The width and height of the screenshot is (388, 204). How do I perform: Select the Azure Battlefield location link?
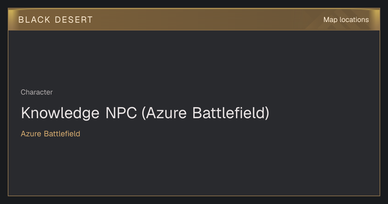50,134
